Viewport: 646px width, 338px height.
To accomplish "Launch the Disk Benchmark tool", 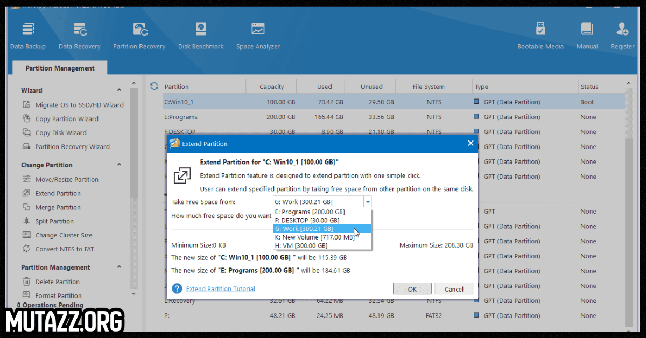I will click(x=201, y=33).
